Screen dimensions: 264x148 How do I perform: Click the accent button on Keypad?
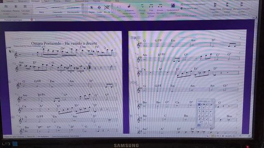pos(203,108)
